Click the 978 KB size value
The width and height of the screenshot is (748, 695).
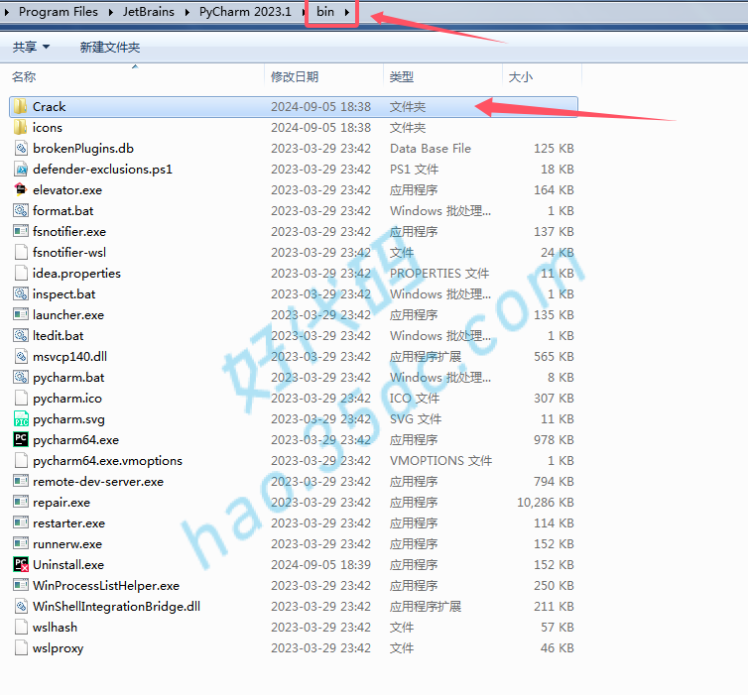[554, 439]
